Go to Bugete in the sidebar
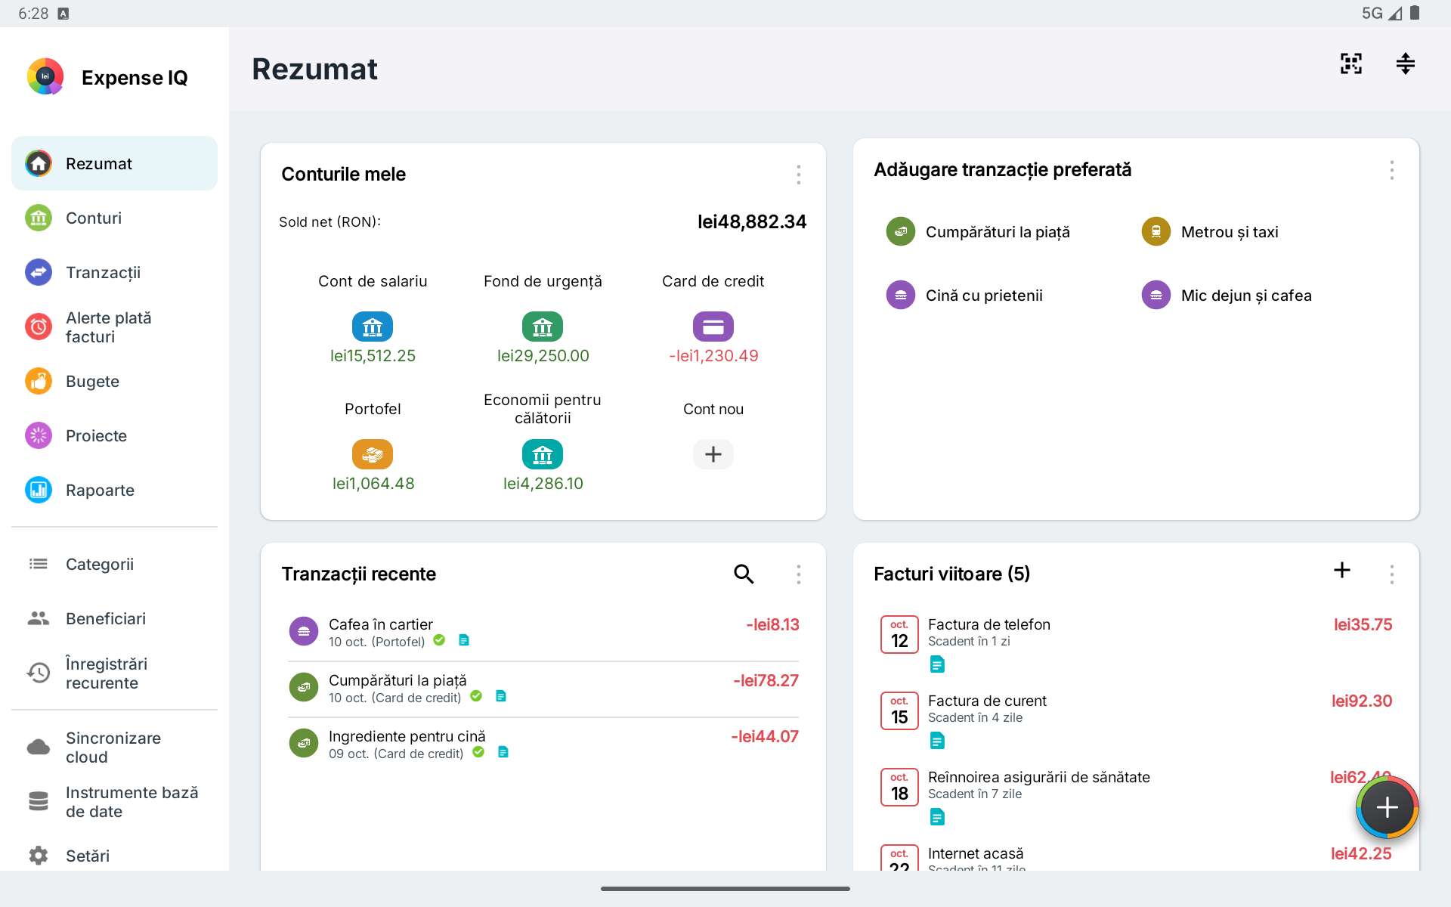 click(x=114, y=381)
